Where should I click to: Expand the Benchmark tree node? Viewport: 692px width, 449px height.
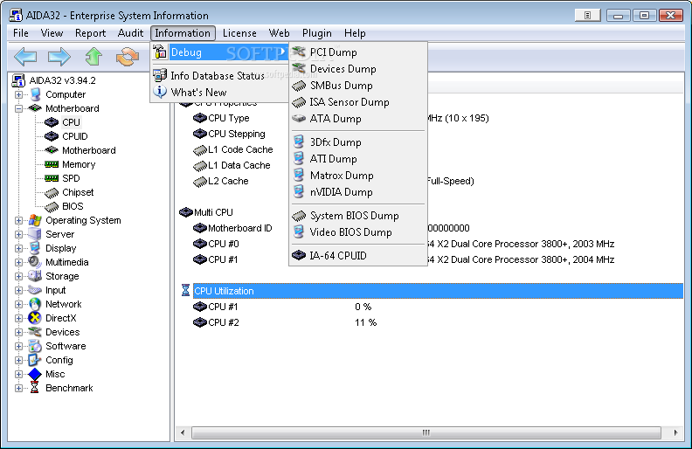pyautogui.click(x=18, y=388)
